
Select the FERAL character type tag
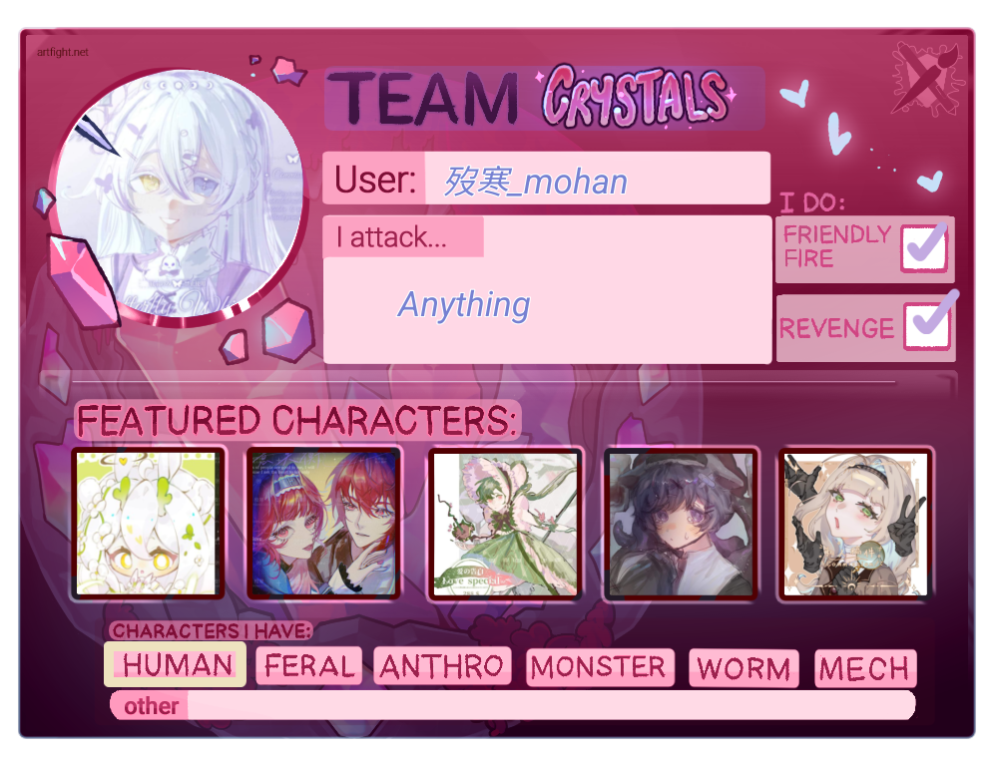click(x=308, y=666)
